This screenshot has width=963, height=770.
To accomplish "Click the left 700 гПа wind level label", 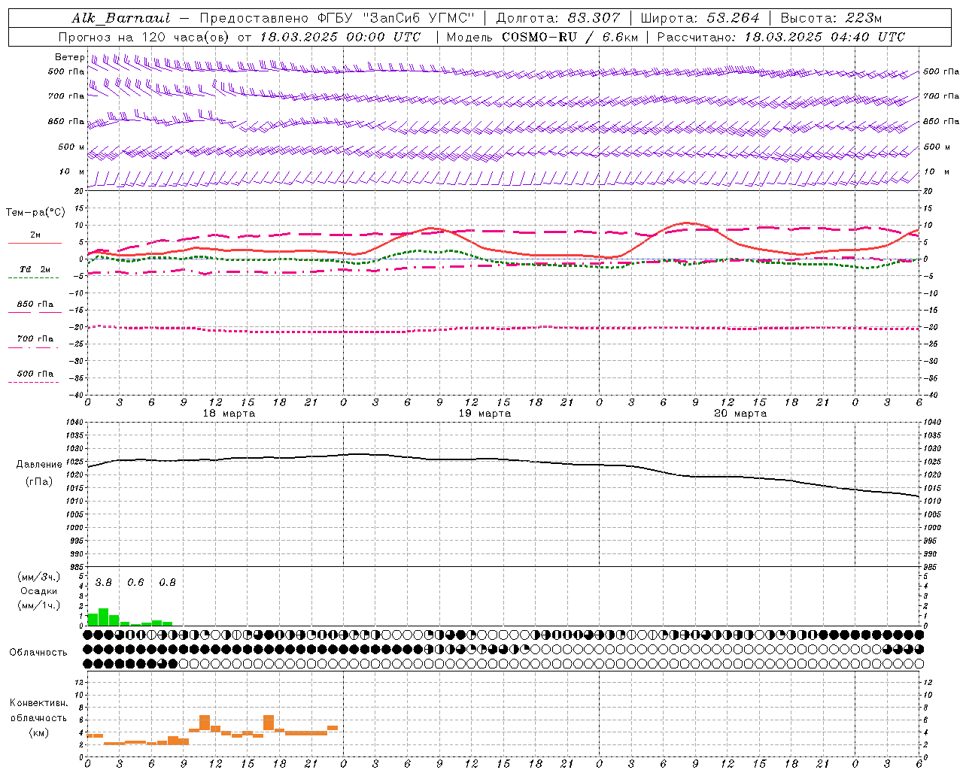I will (x=66, y=96).
